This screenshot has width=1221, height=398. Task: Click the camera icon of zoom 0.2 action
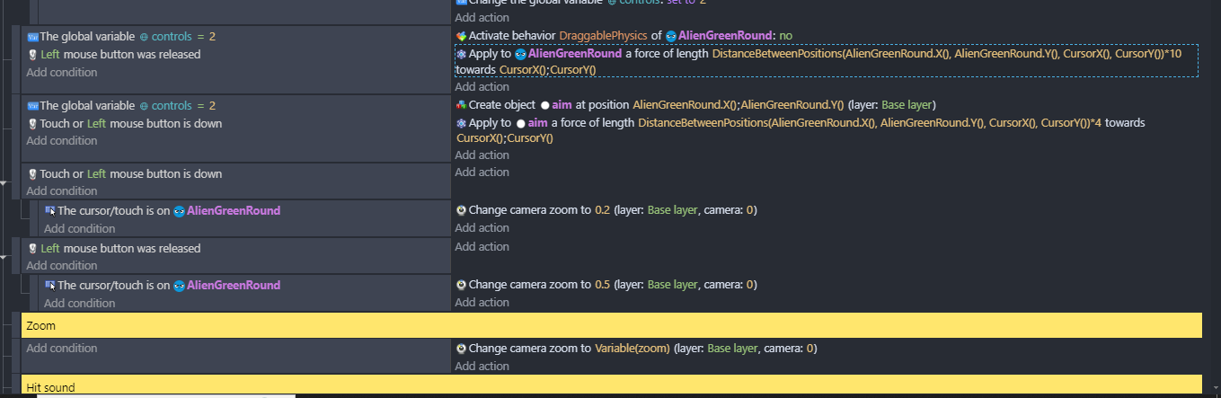461,210
